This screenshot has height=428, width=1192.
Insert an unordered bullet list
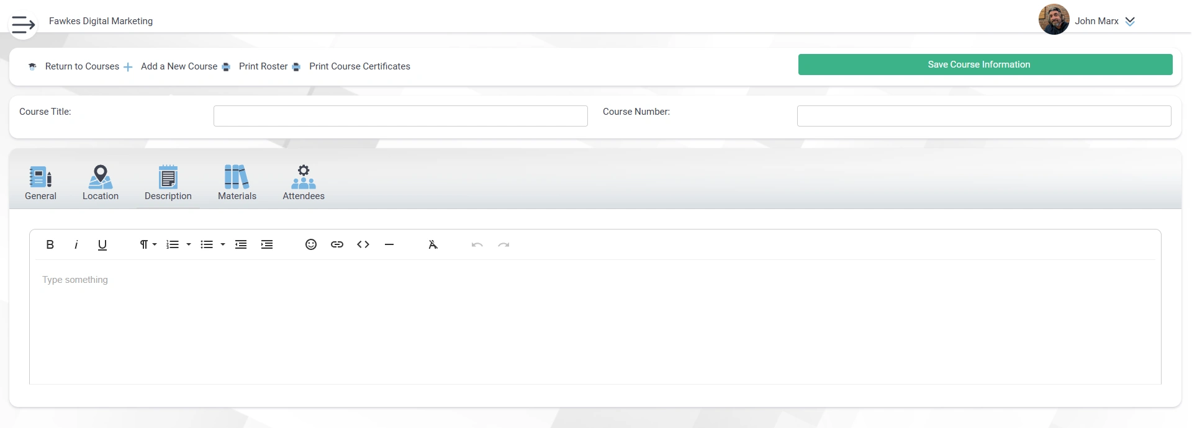(207, 244)
